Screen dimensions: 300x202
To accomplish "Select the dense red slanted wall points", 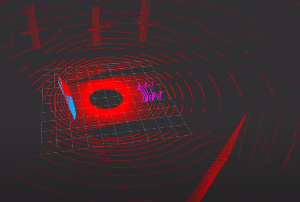I will (217, 158).
